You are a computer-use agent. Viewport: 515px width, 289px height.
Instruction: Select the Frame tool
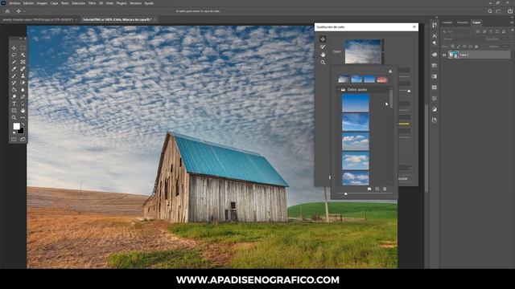click(x=23, y=62)
